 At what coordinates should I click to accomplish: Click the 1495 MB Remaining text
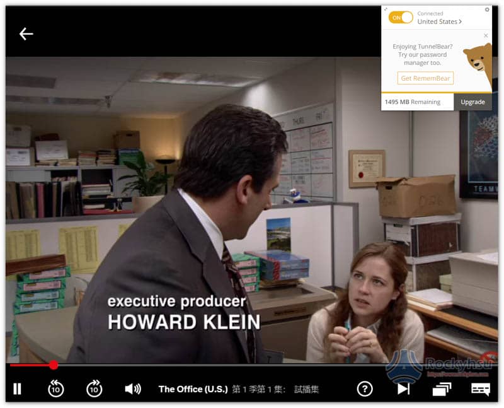pos(413,102)
